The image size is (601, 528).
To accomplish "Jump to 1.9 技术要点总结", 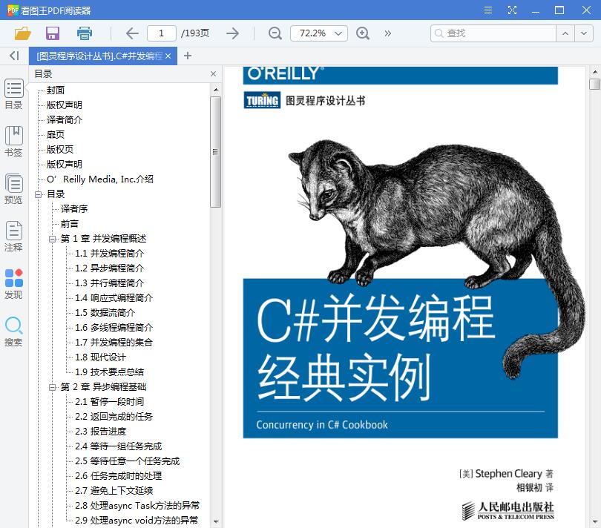I will tap(110, 372).
